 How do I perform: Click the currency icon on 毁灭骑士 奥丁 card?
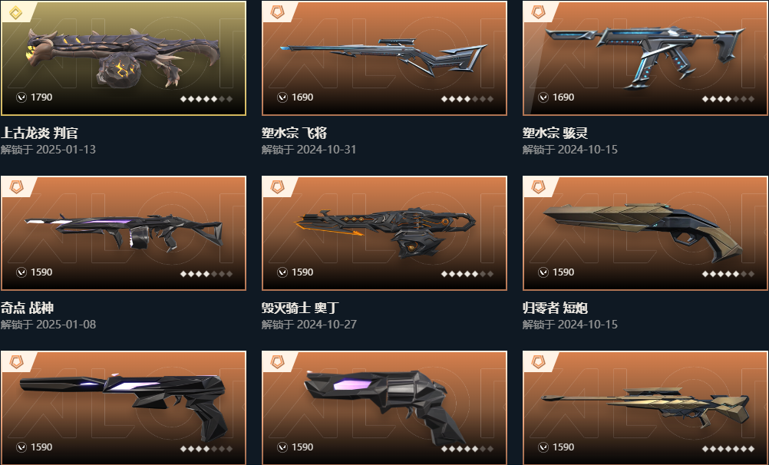tap(282, 272)
